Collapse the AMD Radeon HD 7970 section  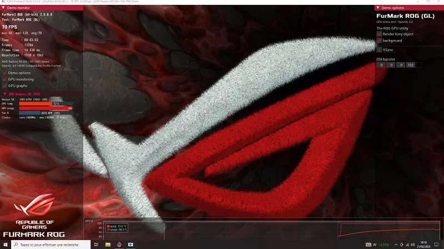click(42, 94)
